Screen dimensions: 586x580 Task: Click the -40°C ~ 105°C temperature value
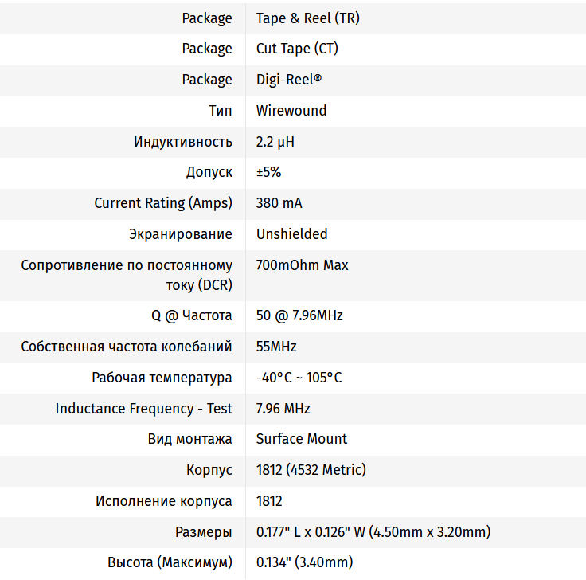tap(299, 378)
